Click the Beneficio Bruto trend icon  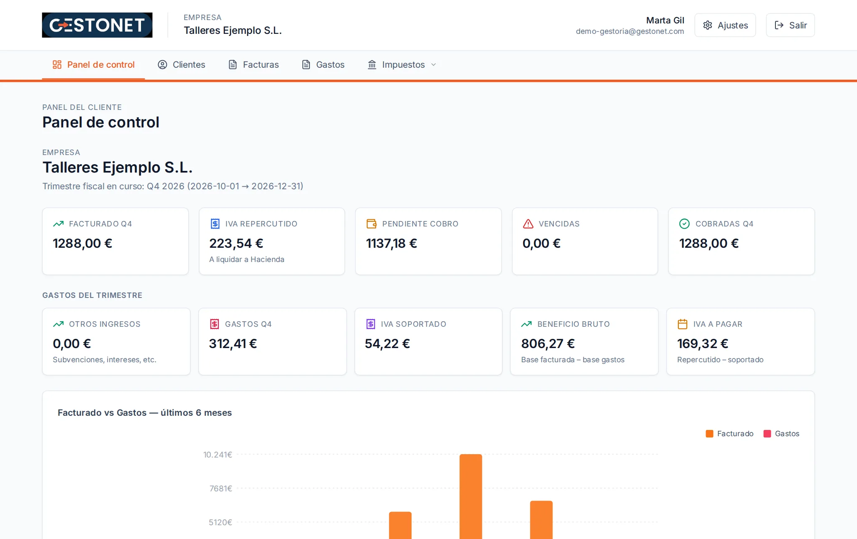coord(526,324)
